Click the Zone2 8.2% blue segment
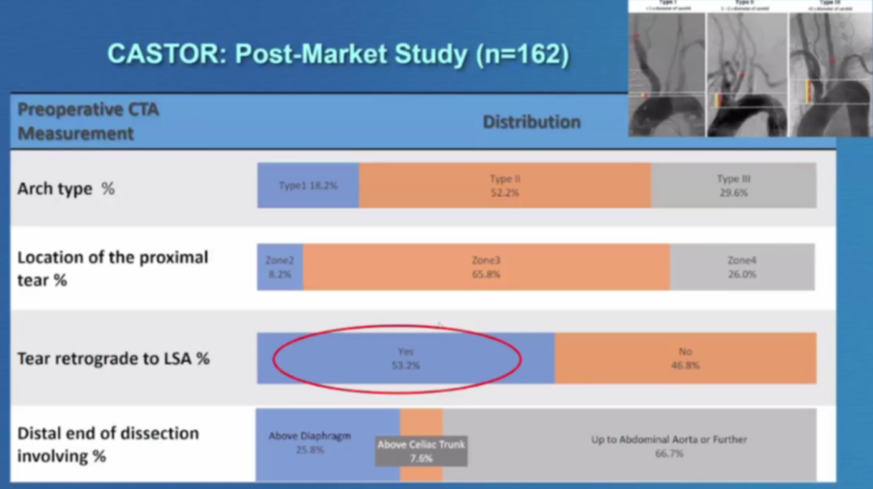Screen dimensions: 873x489 [280, 267]
